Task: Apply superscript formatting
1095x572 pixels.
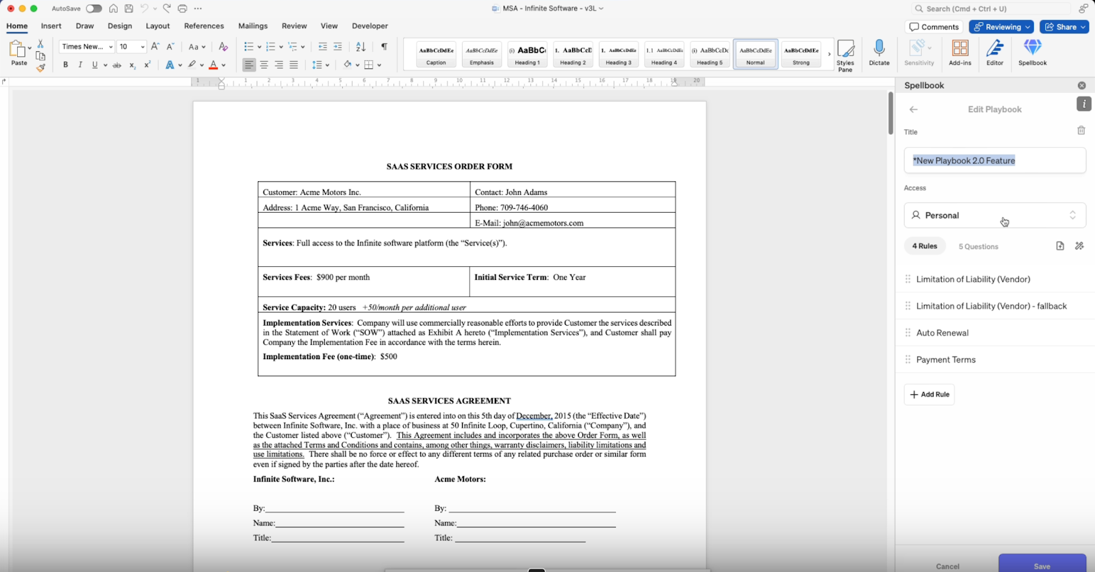Action: coord(147,65)
